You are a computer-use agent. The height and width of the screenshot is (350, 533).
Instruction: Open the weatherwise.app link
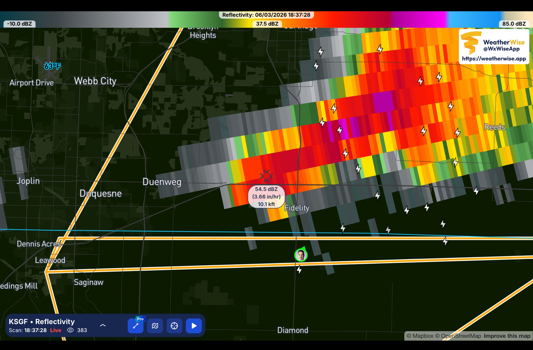click(x=494, y=59)
